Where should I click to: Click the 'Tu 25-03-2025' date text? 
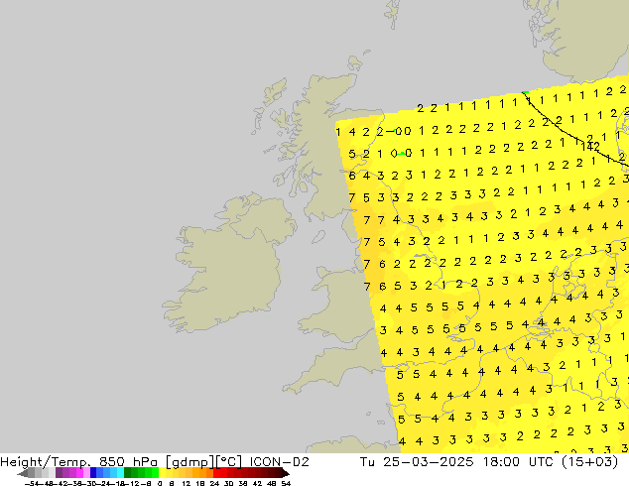tap(417, 462)
